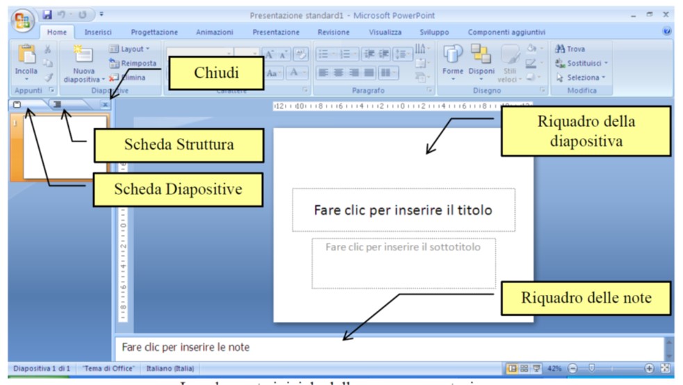This screenshot has height=385, width=683.
Task: Click the 42% zoom level button
Action: [554, 368]
